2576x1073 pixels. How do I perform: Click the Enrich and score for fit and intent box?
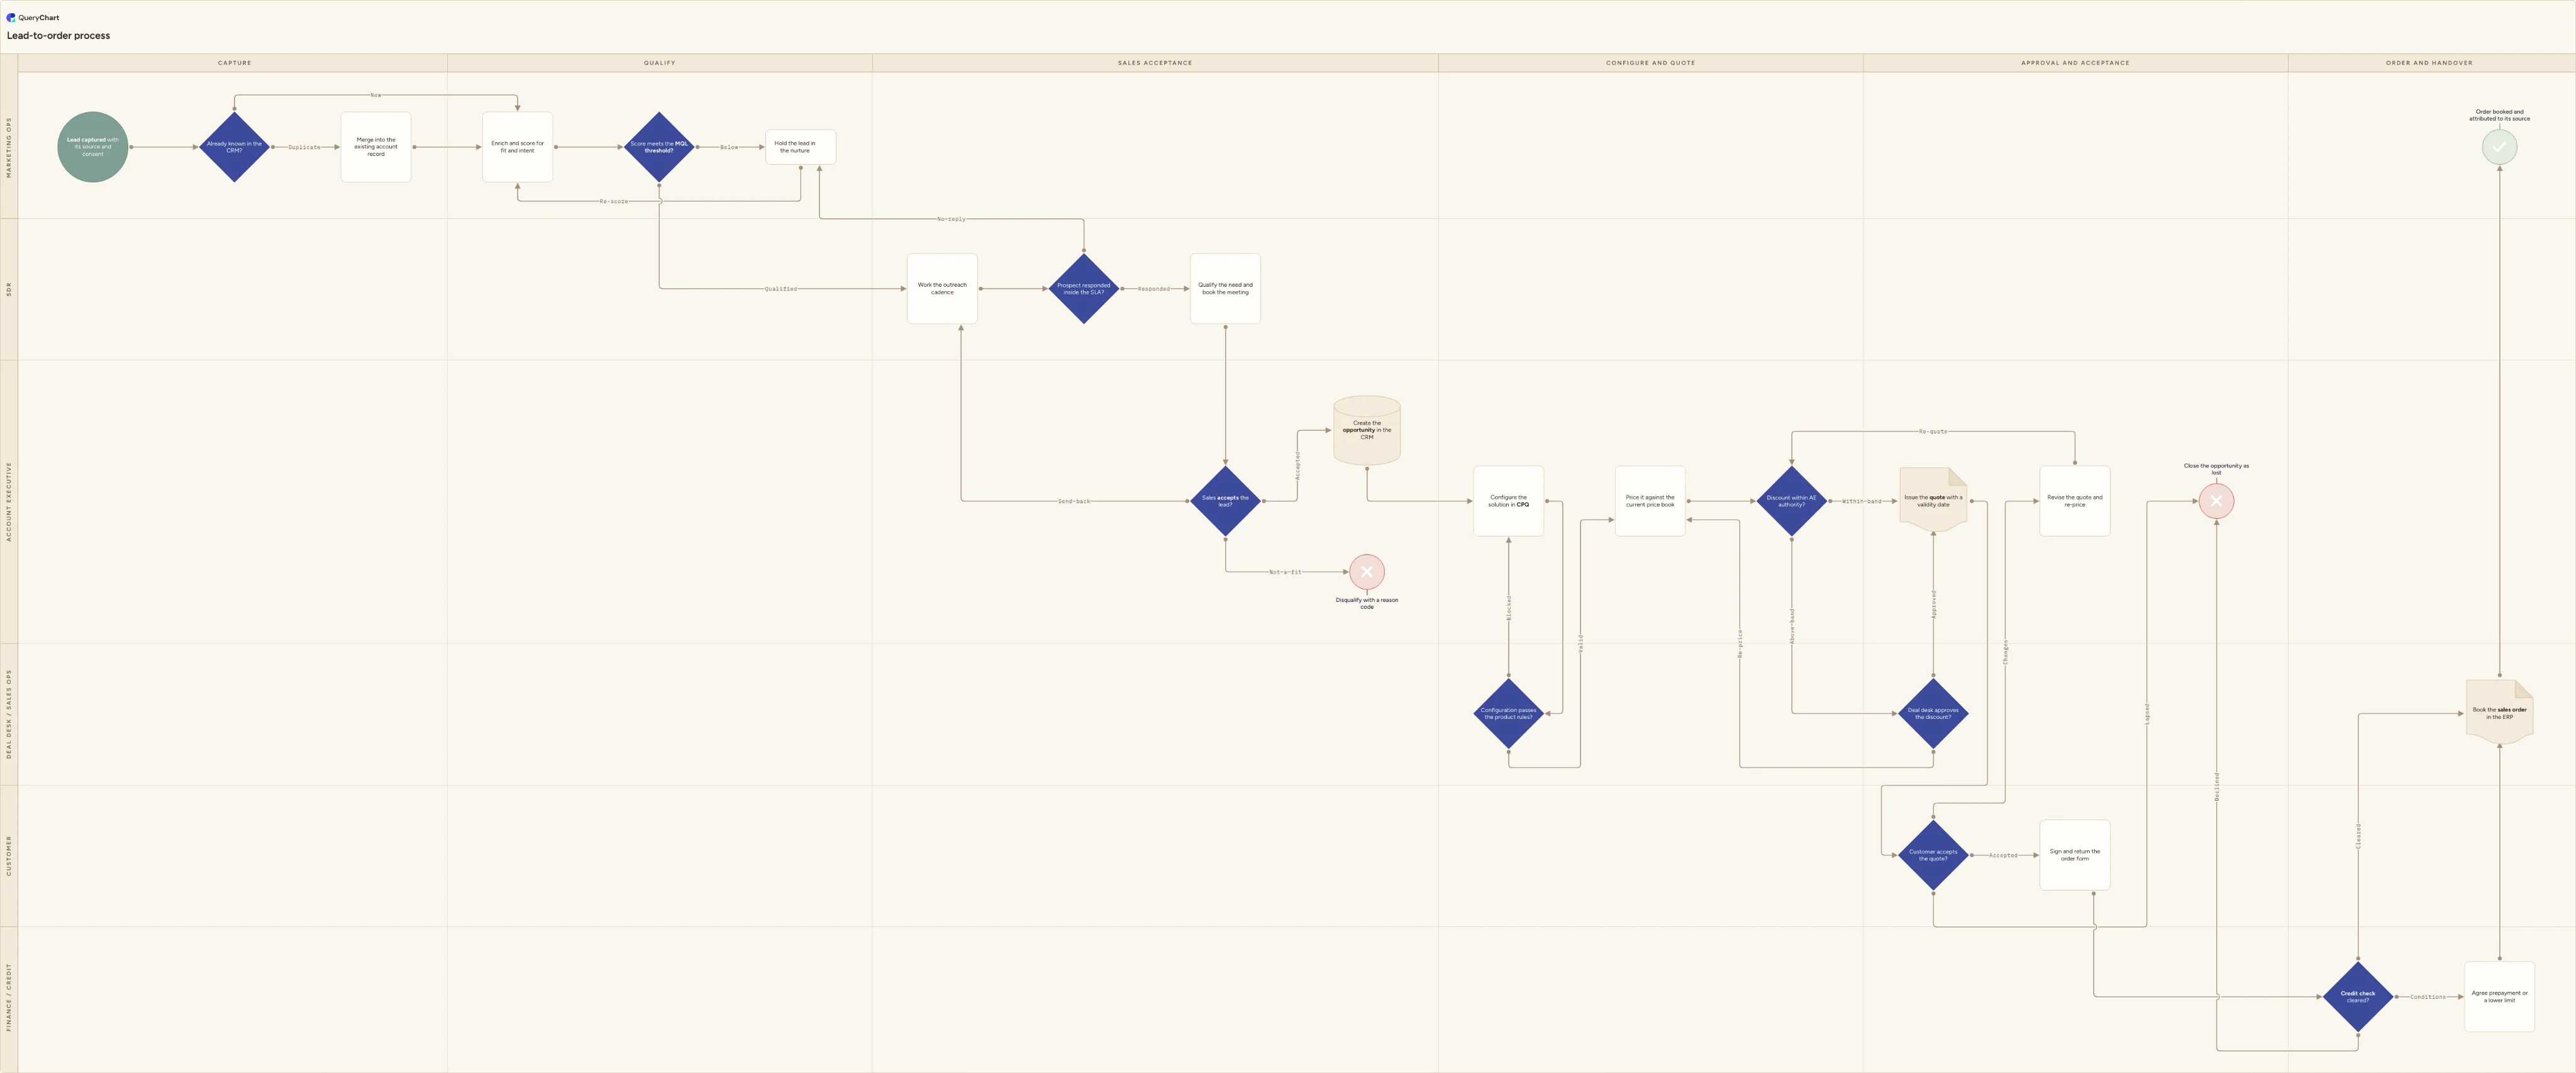(517, 147)
